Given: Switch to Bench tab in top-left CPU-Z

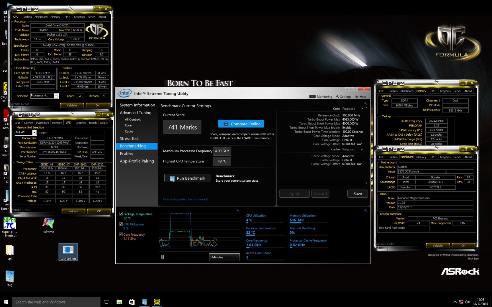Looking at the screenshot, I should (x=91, y=17).
